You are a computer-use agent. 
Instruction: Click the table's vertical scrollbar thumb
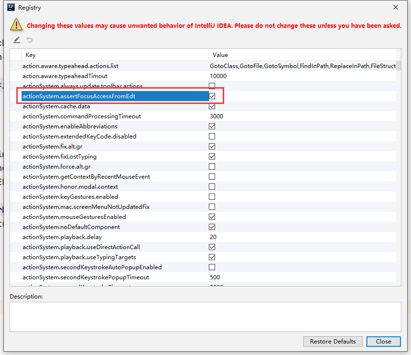point(399,66)
